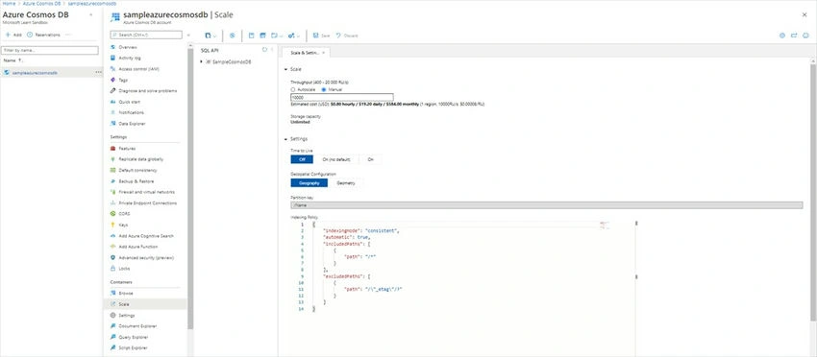Viewport: 817px width, 357px height.
Task: Open the Locks icon
Action: [x=113, y=269]
